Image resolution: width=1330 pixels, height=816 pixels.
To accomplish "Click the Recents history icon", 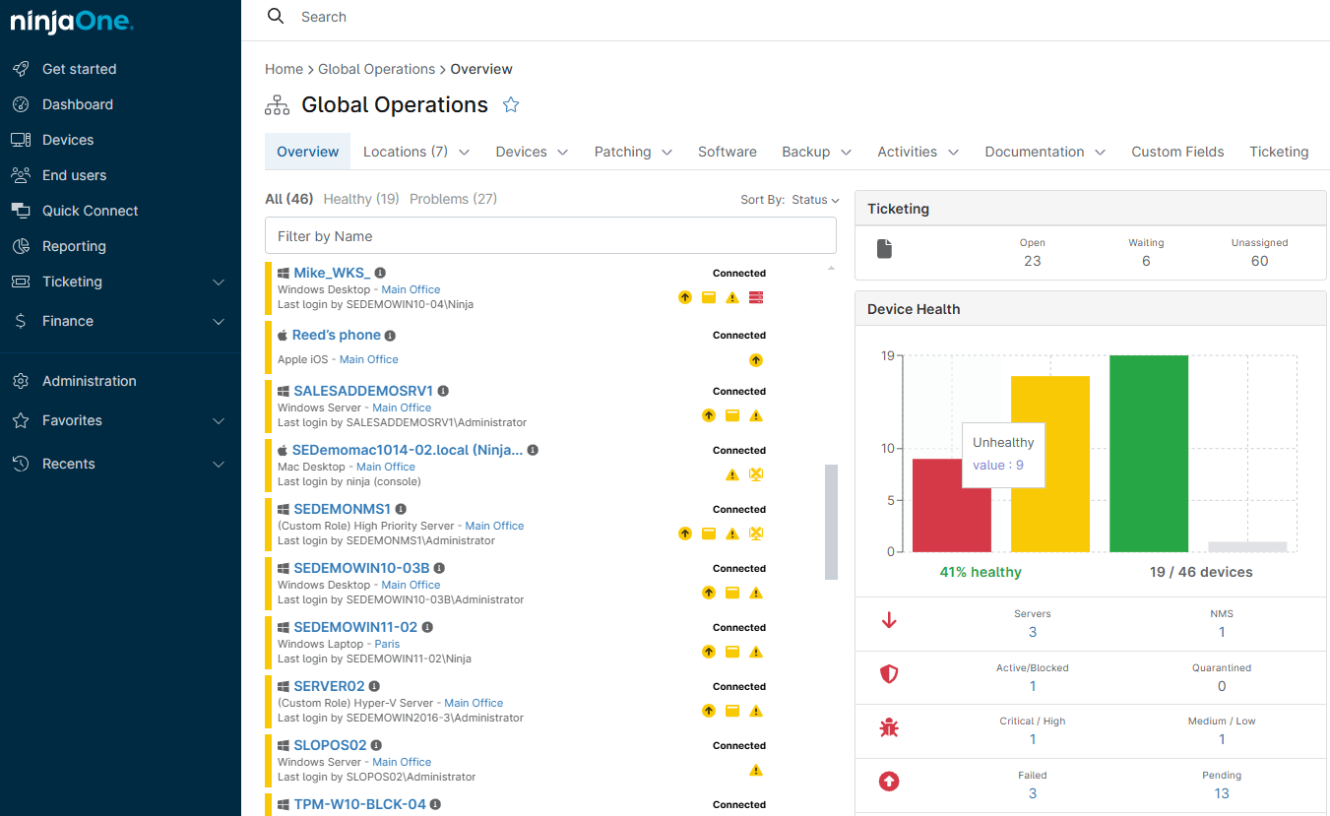I will (21, 464).
